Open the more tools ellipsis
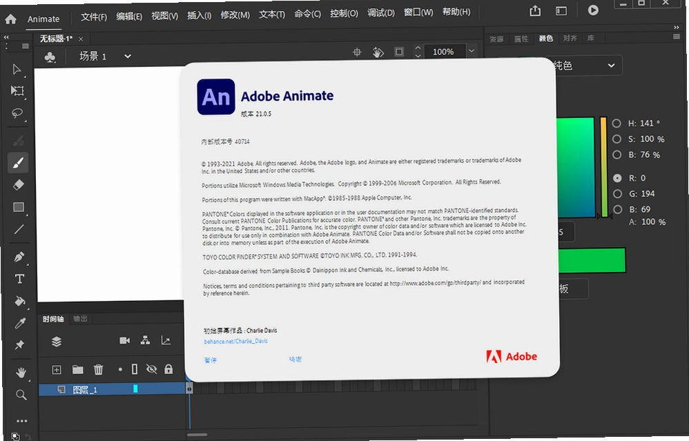Image resolution: width=689 pixels, height=441 pixels. click(21, 421)
